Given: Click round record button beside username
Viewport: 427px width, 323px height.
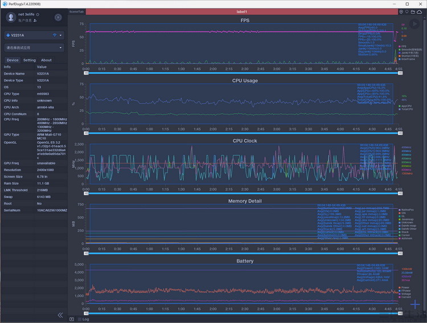Looking at the screenshot, I should click(58, 18).
